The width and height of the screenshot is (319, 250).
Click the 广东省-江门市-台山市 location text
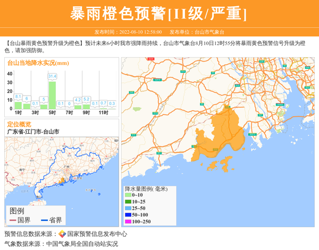coord(33,131)
